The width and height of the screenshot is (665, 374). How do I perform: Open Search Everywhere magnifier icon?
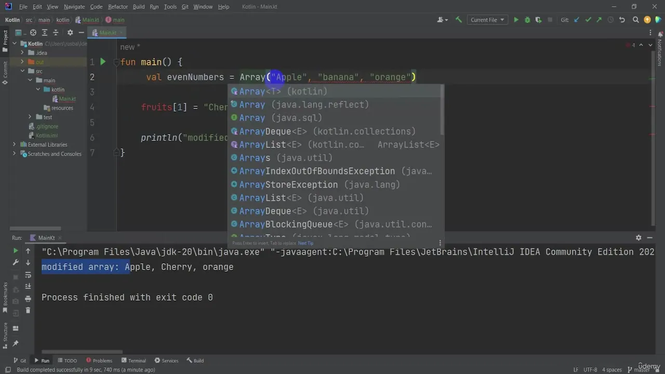point(636,20)
